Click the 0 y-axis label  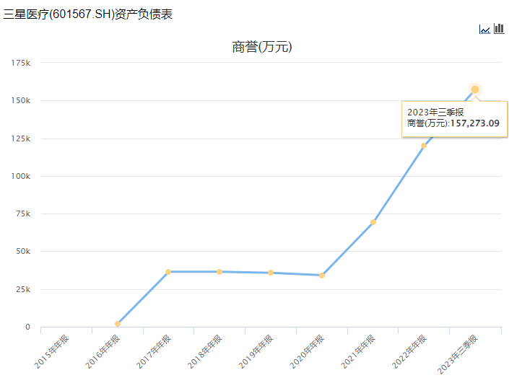click(28, 327)
